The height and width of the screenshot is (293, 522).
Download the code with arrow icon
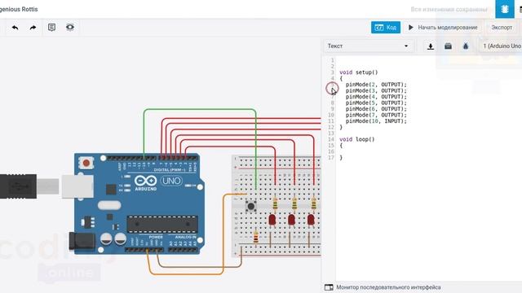431,46
